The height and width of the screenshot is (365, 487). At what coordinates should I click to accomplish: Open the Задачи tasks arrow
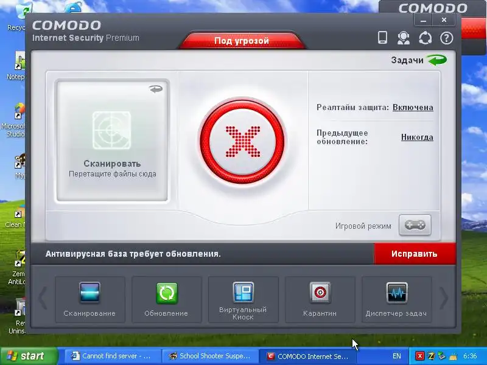coord(437,60)
